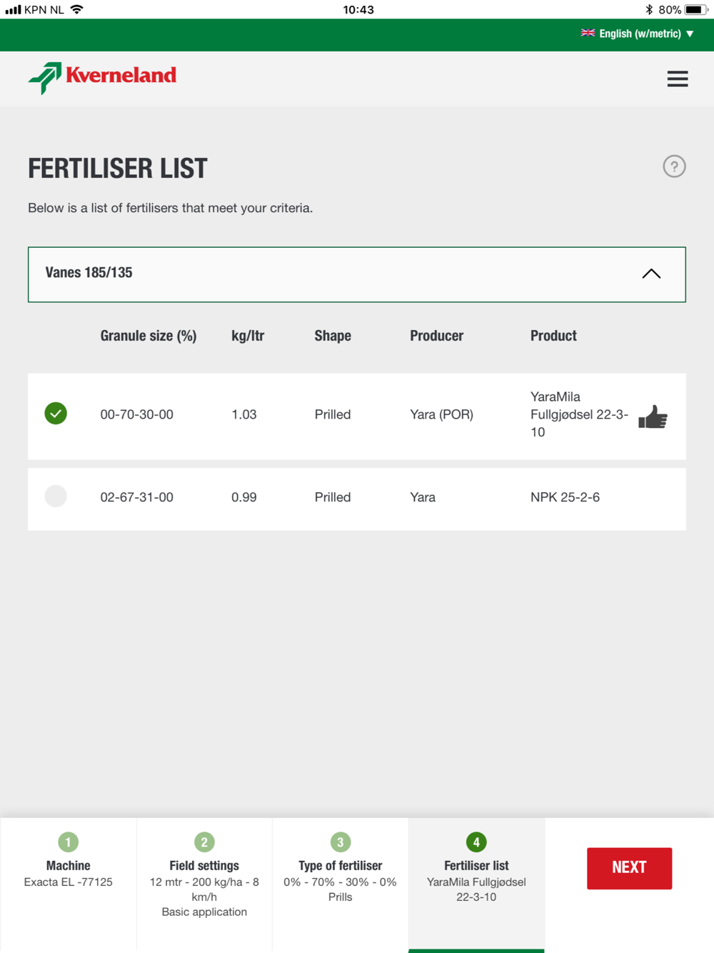Tap the step 3 number circle
714x953 pixels.
pyautogui.click(x=341, y=842)
